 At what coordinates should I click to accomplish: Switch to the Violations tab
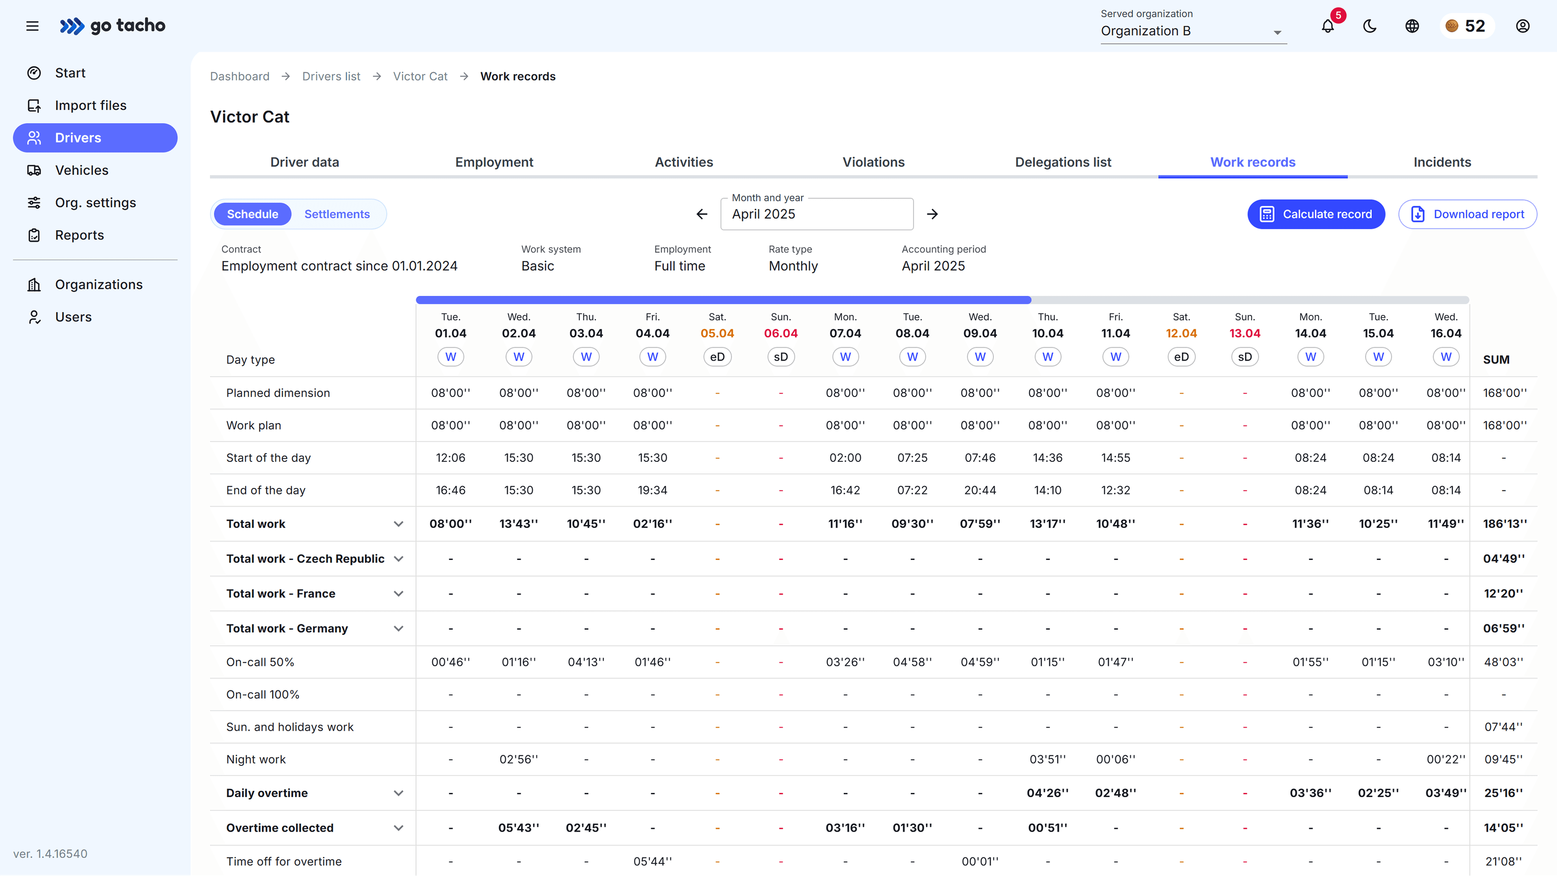coord(873,162)
